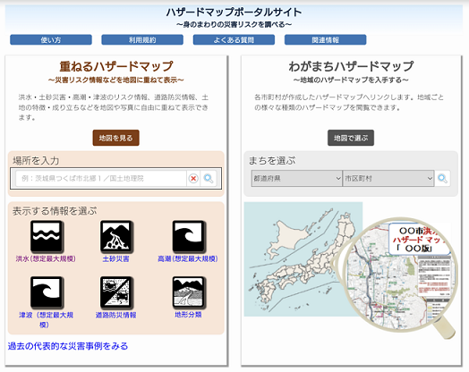
Task: Select the 洪水 flood wave icon
Action: point(47,237)
